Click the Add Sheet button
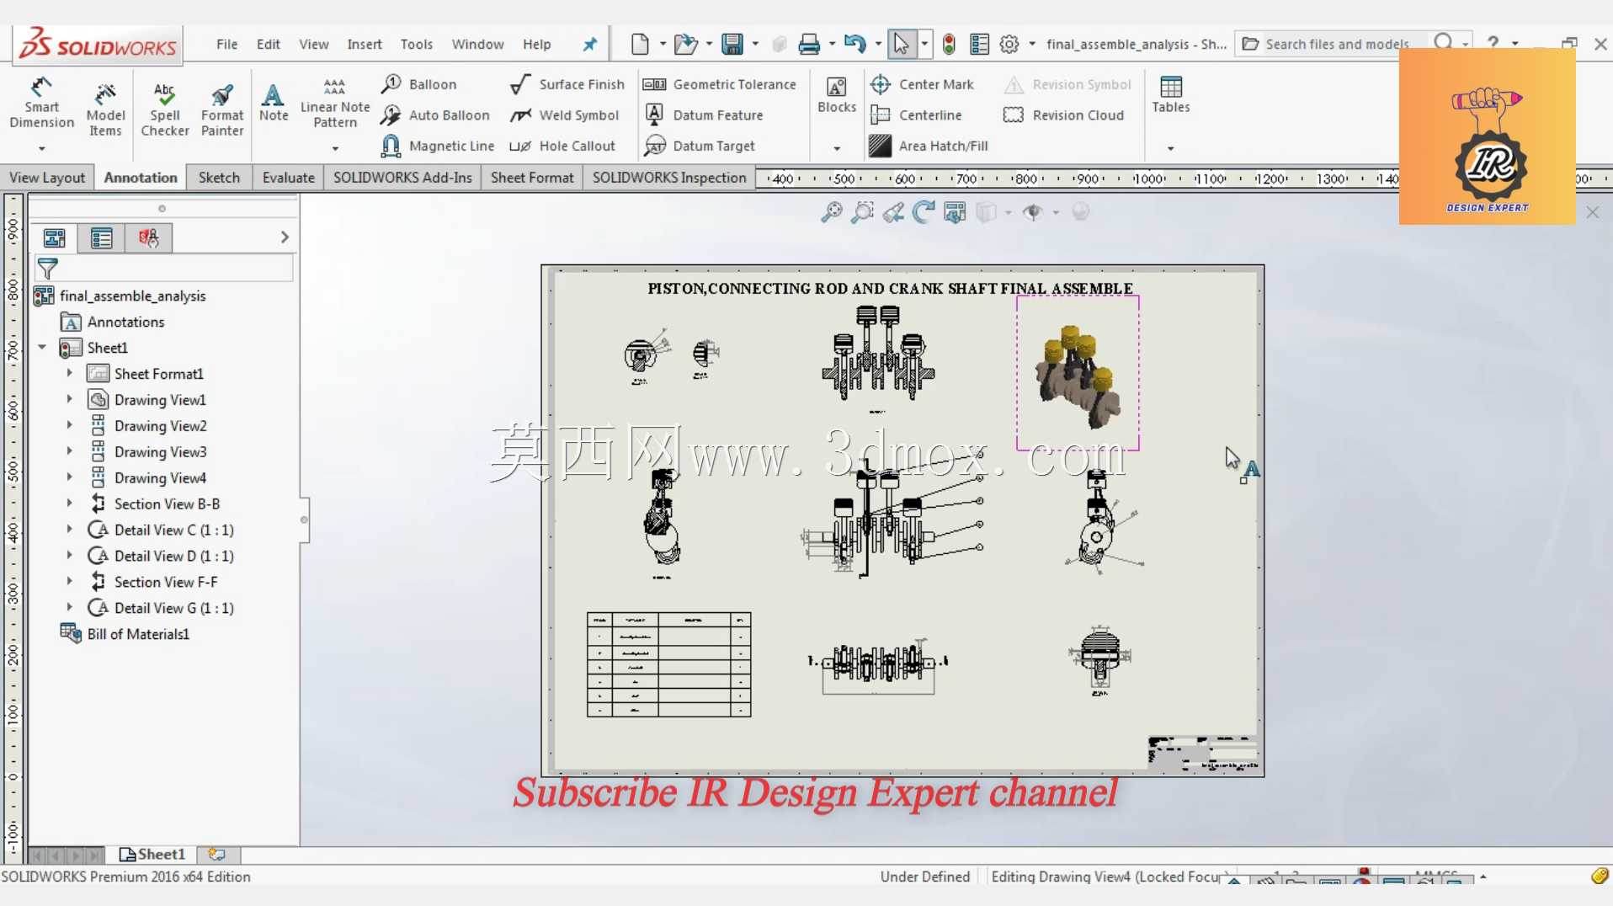The width and height of the screenshot is (1613, 906). point(216,854)
